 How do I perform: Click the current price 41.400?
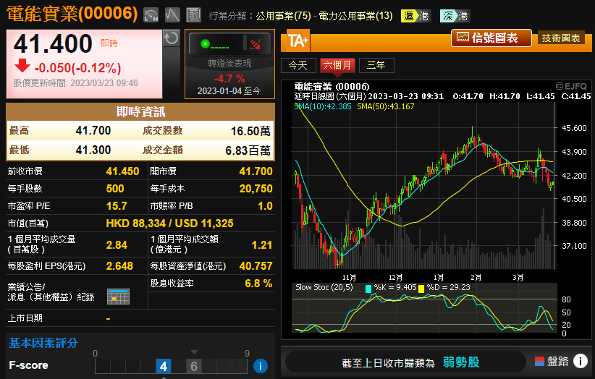tap(53, 44)
